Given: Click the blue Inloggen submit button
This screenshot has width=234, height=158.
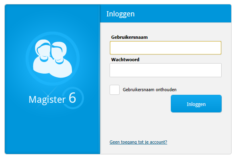Looking at the screenshot, I should 196,104.
